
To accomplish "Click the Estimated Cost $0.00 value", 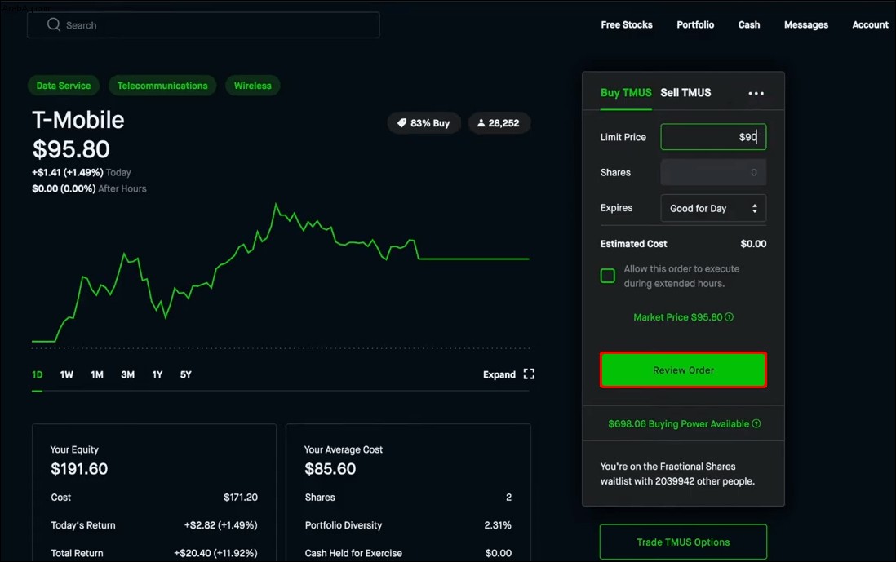I will (x=753, y=244).
